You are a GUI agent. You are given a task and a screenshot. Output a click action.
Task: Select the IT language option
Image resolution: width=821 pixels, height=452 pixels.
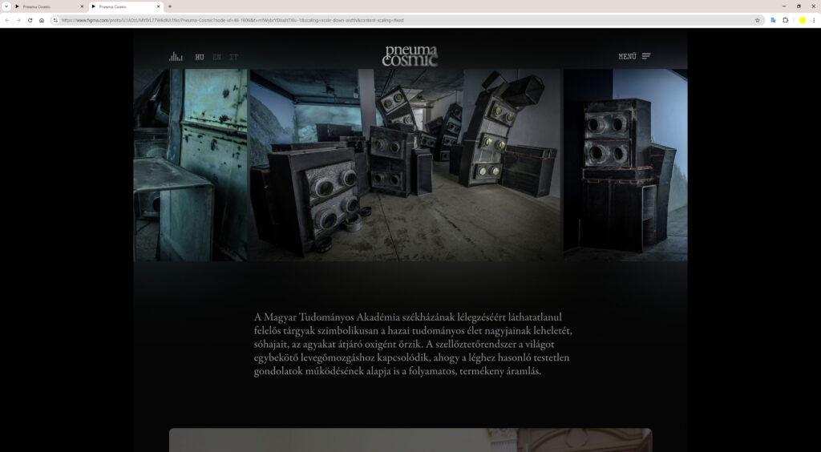(x=233, y=57)
